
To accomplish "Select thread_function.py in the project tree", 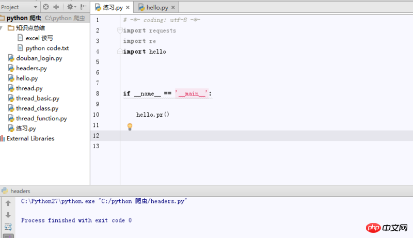I will 41,118.
